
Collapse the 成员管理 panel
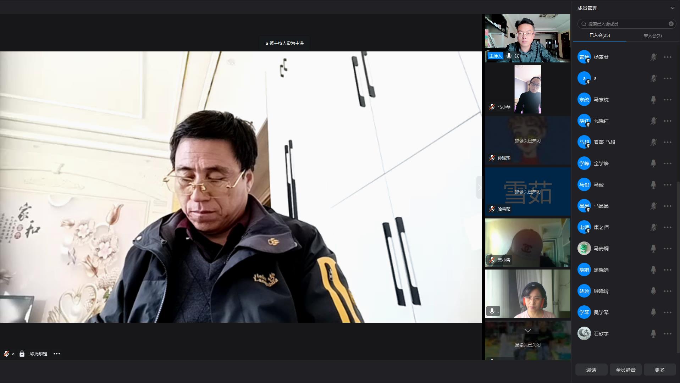(672, 8)
